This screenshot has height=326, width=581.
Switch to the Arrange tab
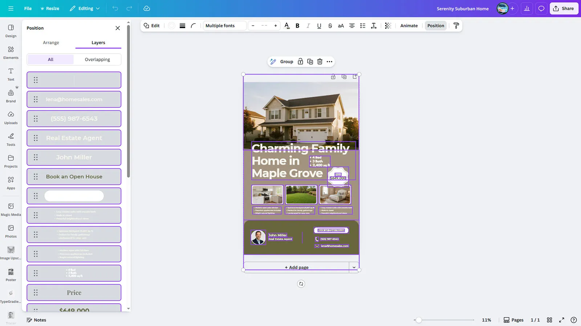click(x=51, y=43)
